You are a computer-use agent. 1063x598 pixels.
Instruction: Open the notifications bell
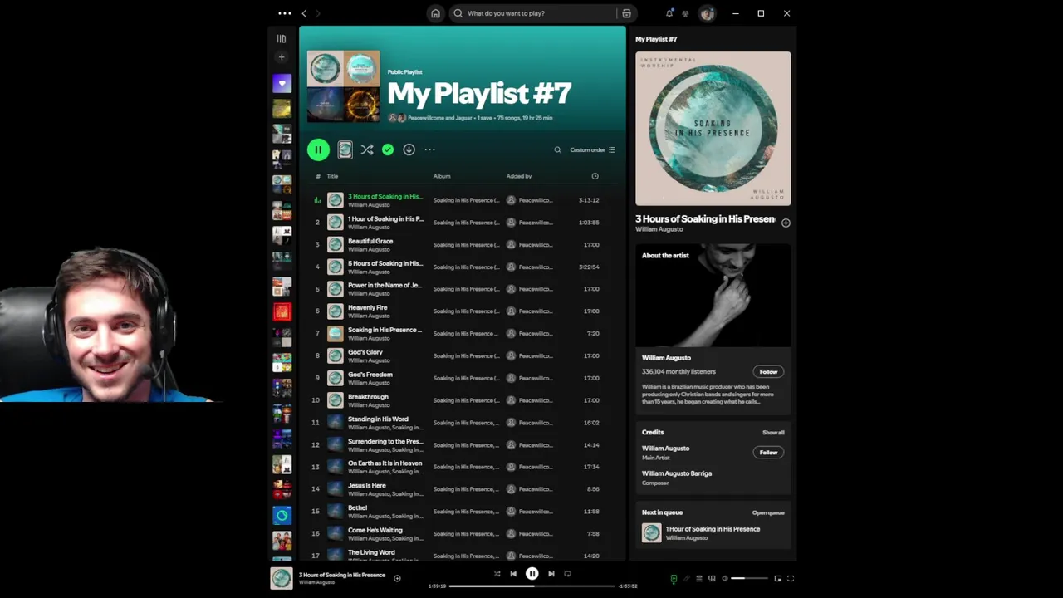[x=669, y=13]
